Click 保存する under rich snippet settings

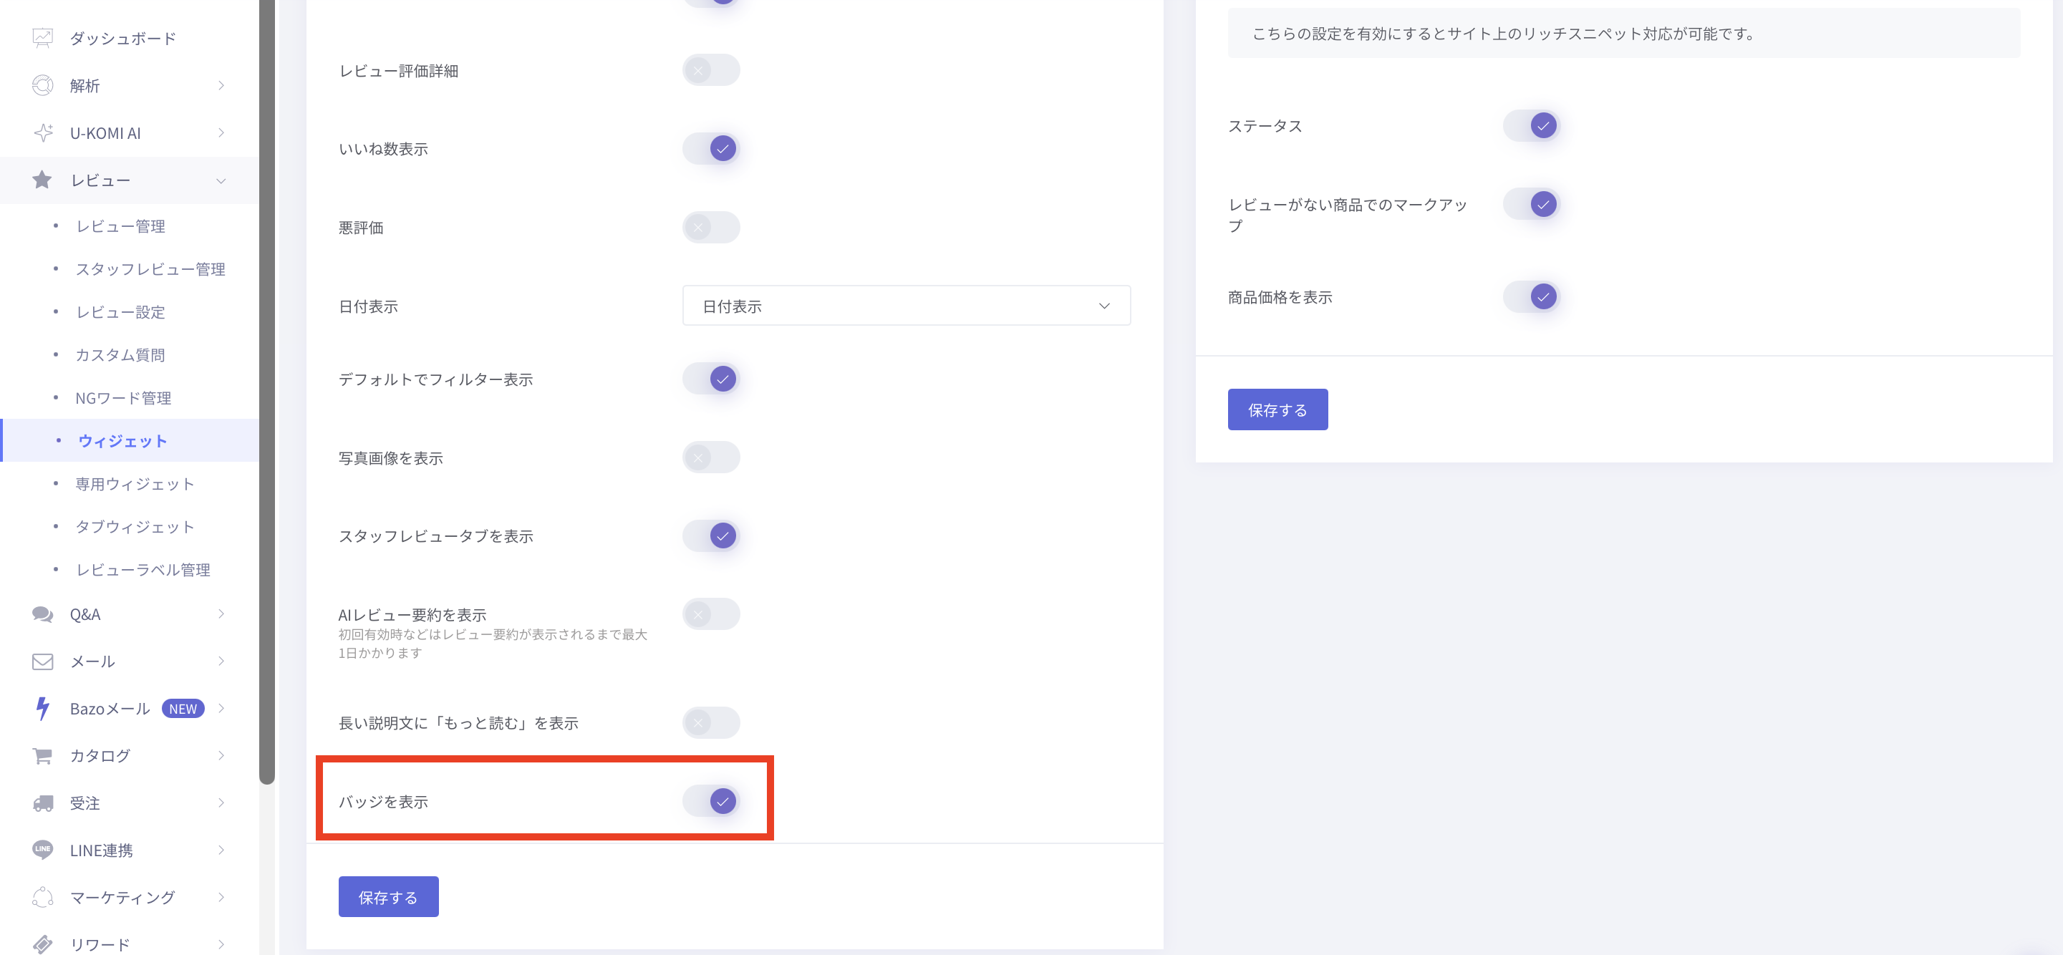pos(1277,410)
